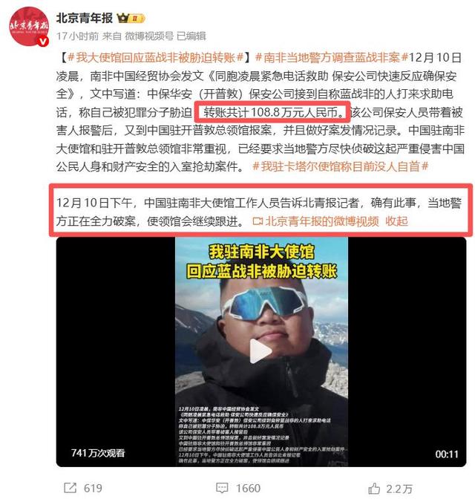Play the video with center play button
The height and width of the screenshot is (502, 475).
261,351
